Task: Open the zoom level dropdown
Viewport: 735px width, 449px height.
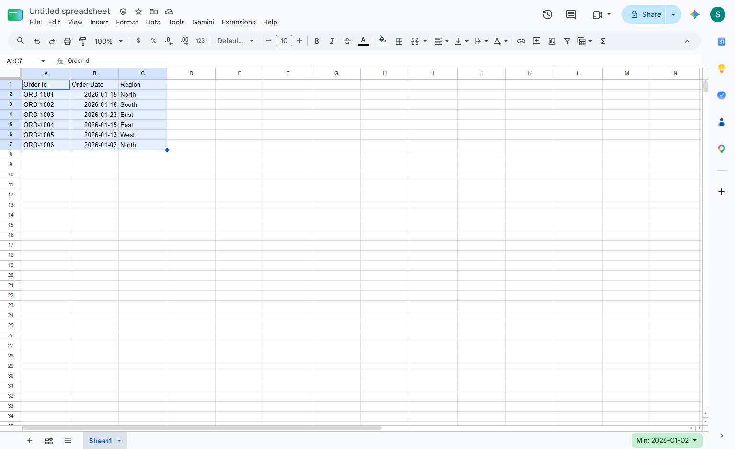Action: point(109,41)
